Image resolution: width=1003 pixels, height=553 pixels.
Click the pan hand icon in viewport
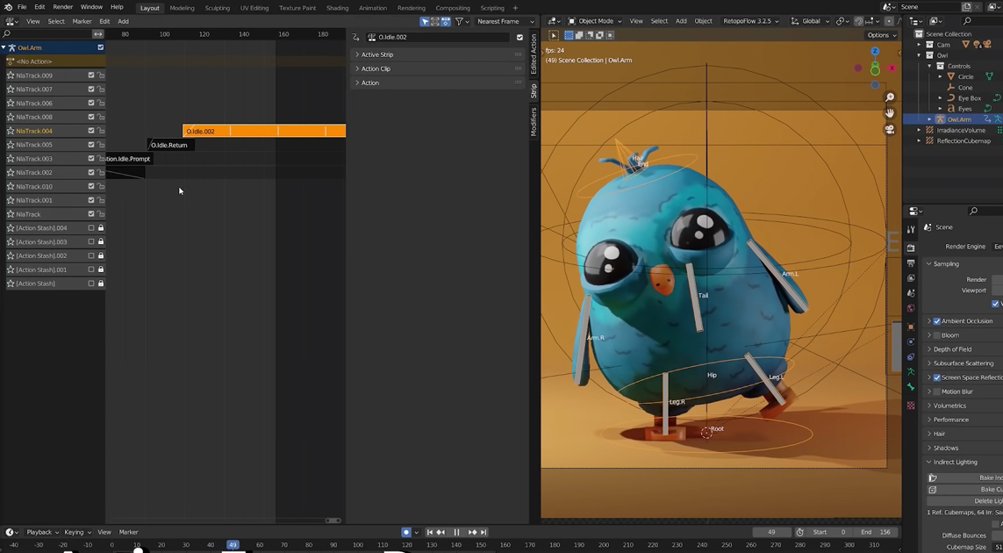pos(889,113)
